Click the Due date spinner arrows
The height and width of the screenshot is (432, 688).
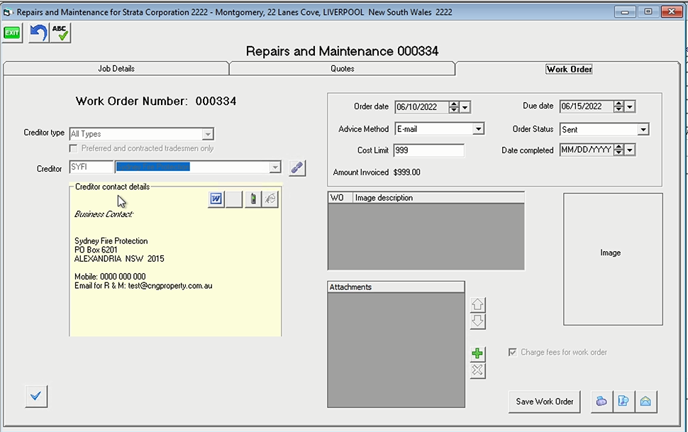tap(618, 106)
